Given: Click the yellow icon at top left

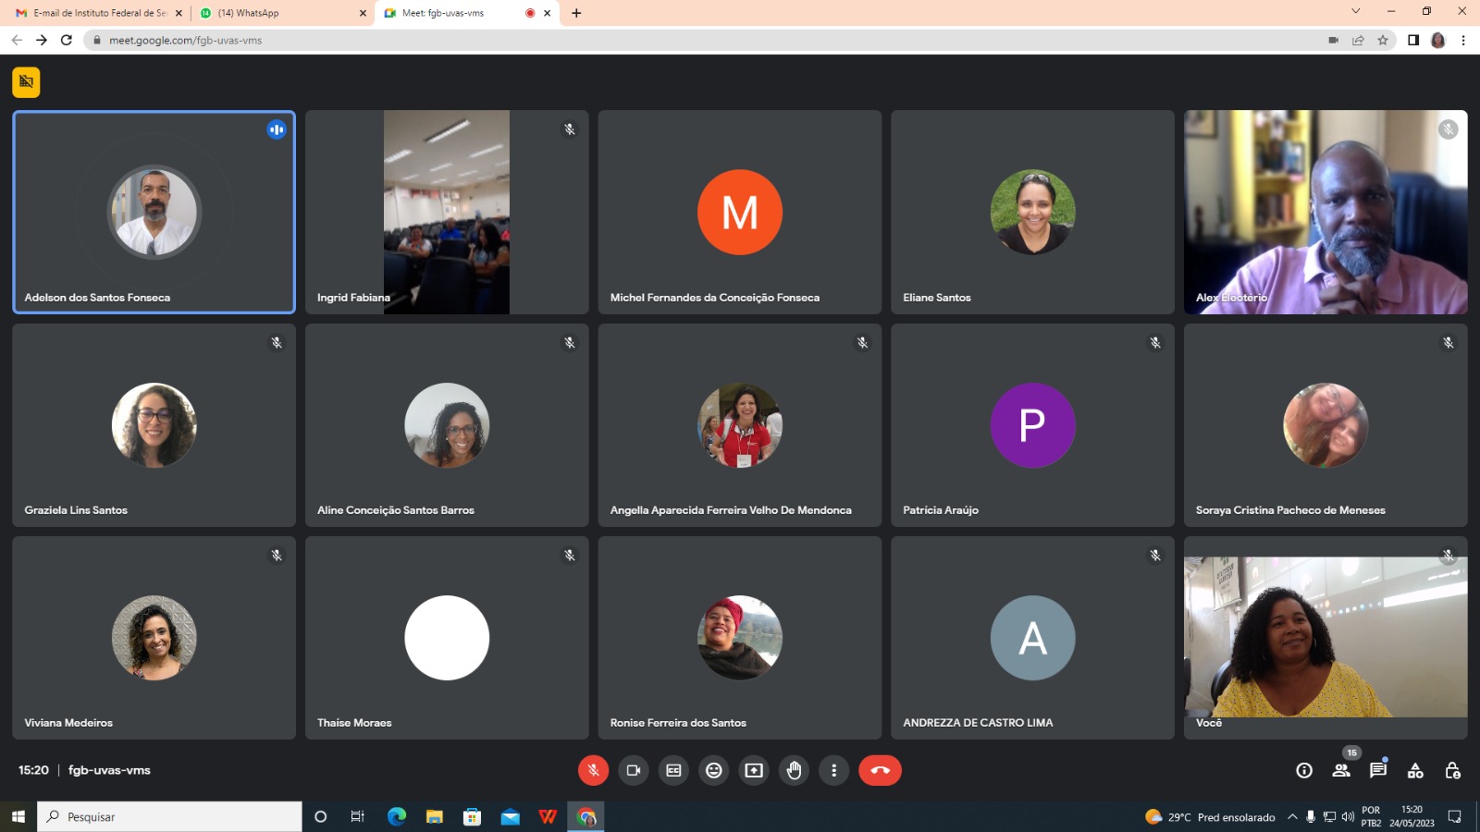Looking at the screenshot, I should [26, 82].
